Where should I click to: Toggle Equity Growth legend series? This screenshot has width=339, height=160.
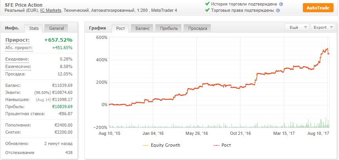[x=161, y=145]
